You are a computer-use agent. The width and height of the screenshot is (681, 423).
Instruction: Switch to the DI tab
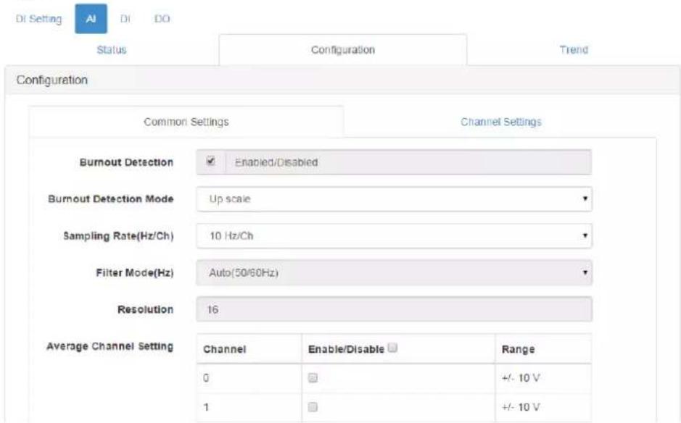(x=125, y=19)
